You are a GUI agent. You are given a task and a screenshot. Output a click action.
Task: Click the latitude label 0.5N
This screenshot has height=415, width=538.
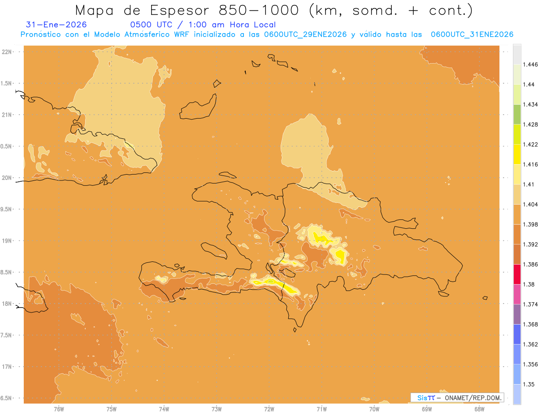click(x=7, y=146)
